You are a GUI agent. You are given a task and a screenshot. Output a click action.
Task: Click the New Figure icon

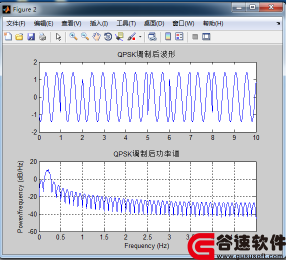(x=8, y=36)
